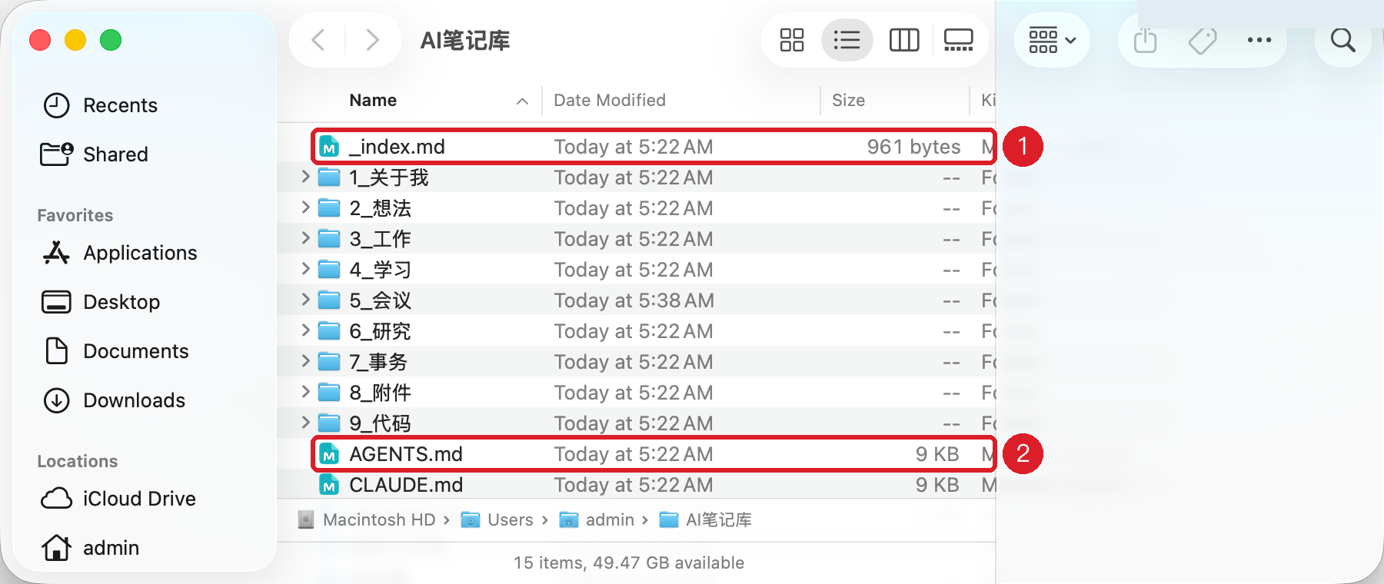
Task: Expand the 5_会议 folder
Action: [305, 300]
